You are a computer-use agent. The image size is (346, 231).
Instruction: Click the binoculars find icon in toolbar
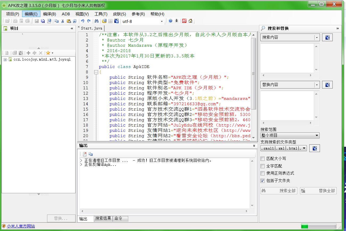97,21
